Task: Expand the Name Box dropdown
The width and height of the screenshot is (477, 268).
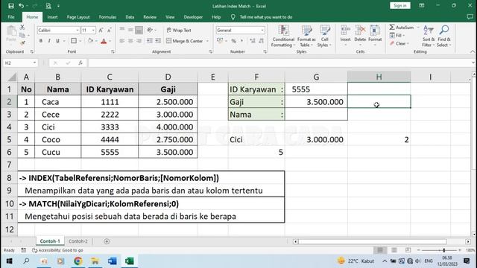Action: coord(34,63)
